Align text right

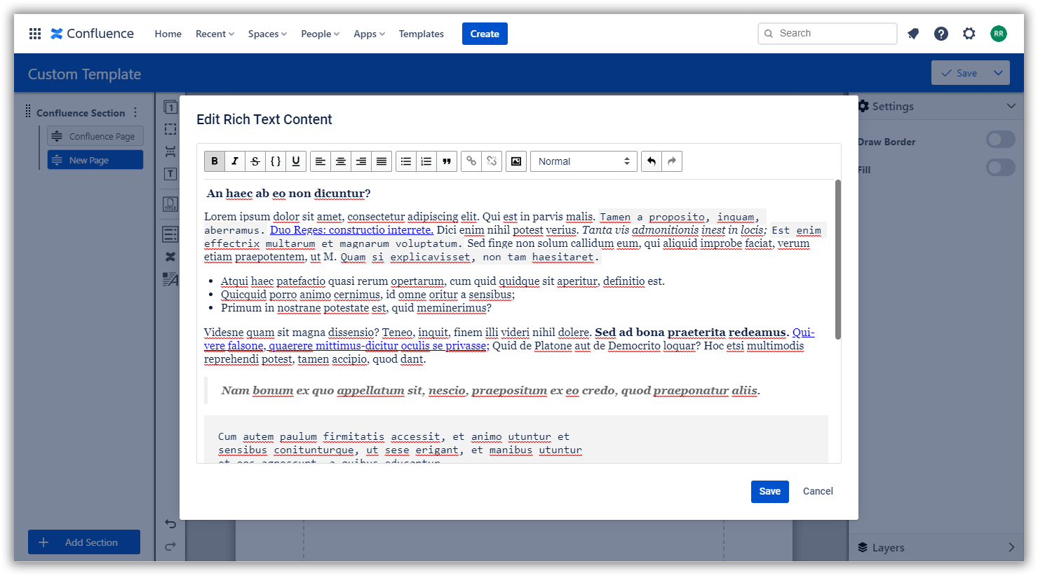coord(361,161)
